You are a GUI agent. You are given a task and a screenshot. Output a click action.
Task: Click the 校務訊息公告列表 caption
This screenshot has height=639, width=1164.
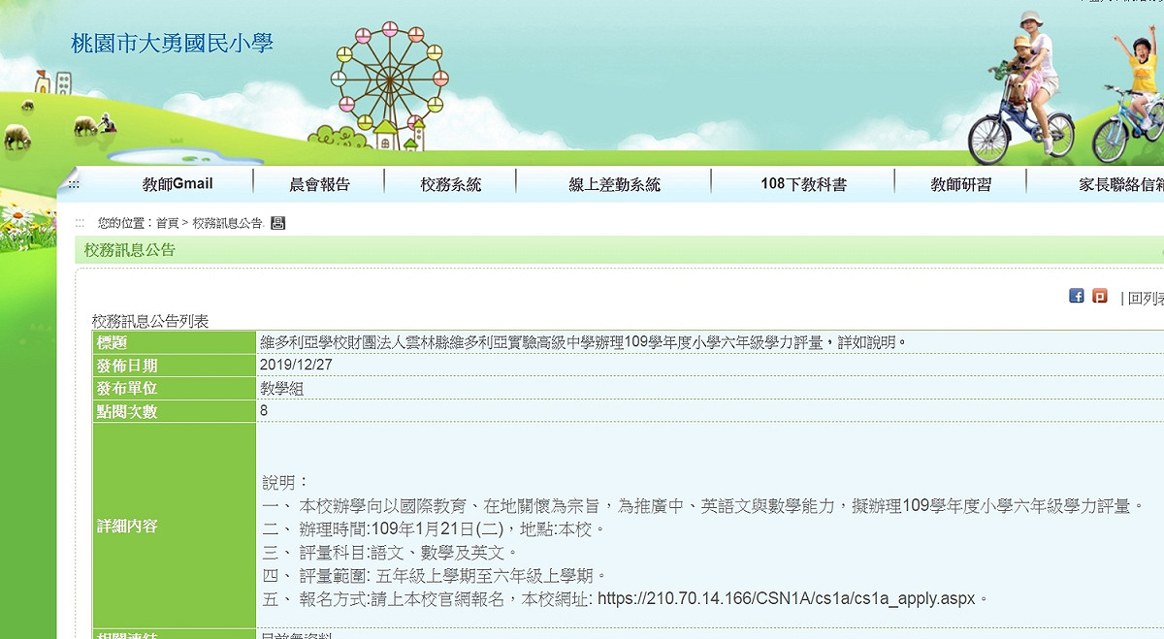(x=150, y=321)
